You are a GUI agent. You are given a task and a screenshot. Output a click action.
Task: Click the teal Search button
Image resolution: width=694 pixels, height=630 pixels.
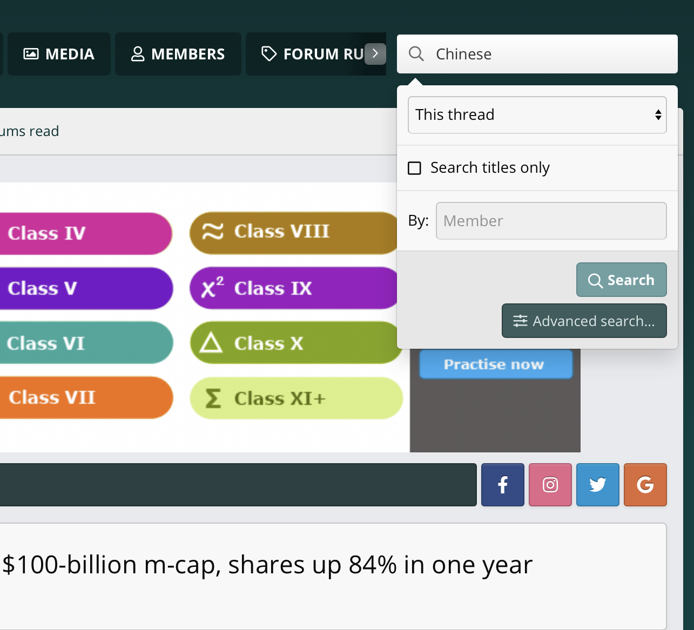(x=621, y=280)
